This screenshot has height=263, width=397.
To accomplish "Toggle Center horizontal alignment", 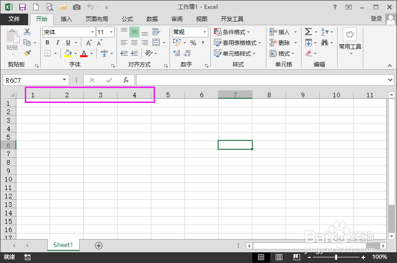I will 134,43.
